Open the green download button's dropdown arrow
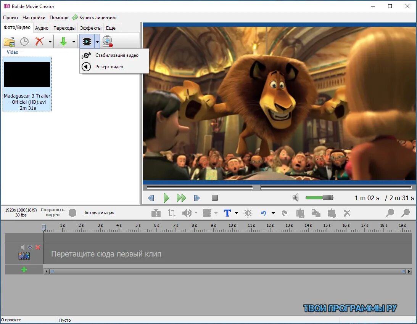The image size is (417, 324). click(x=74, y=41)
